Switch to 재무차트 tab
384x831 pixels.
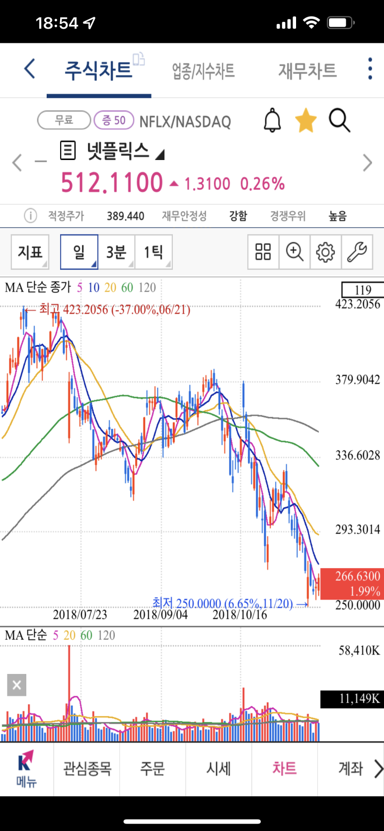coord(307,71)
